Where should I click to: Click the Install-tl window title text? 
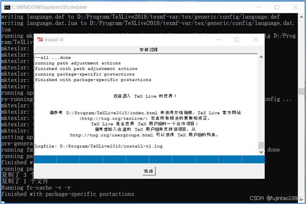54,40
